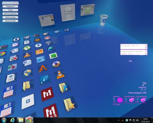
Task: Open Windows Explorer from the taskbar
Action: coord(21,120)
